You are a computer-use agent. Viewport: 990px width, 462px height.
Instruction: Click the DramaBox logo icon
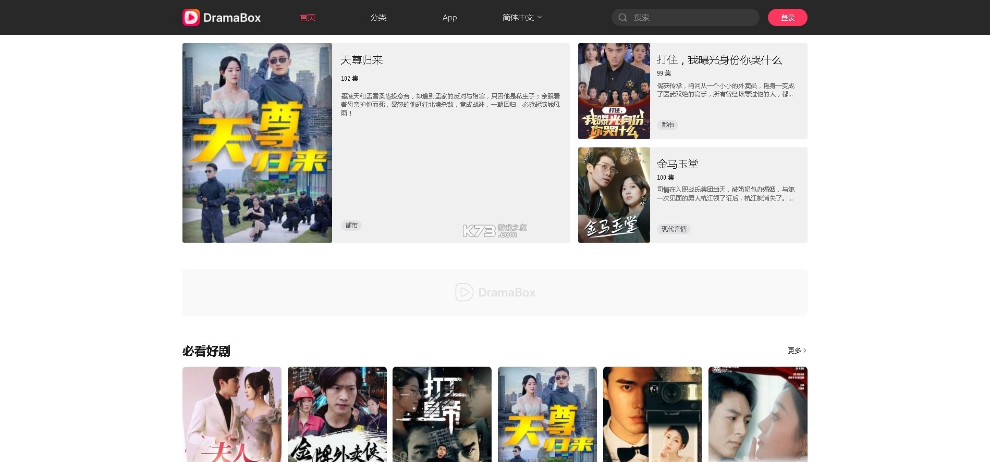pos(191,17)
